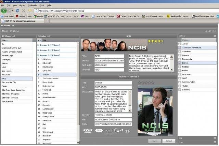Click the Firefox back arrow button
The image size is (219, 146).
[4, 11]
